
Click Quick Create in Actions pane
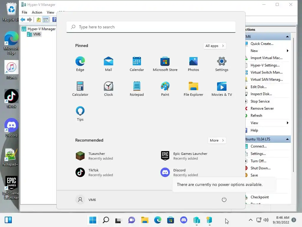[262, 44]
